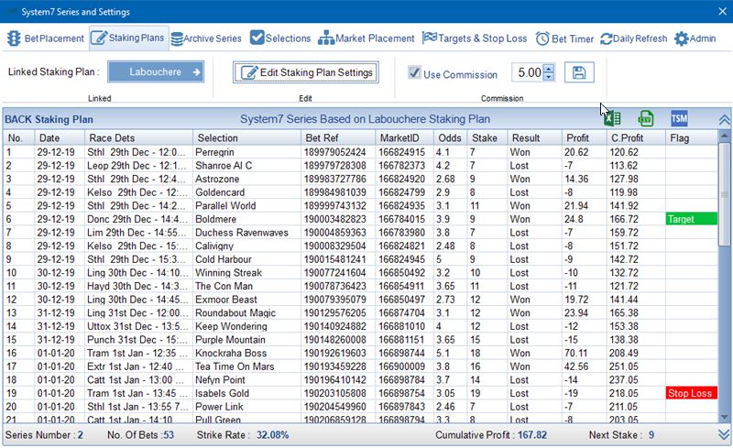Open Targets & Stop Loss tab
The image size is (733, 448).
[475, 38]
